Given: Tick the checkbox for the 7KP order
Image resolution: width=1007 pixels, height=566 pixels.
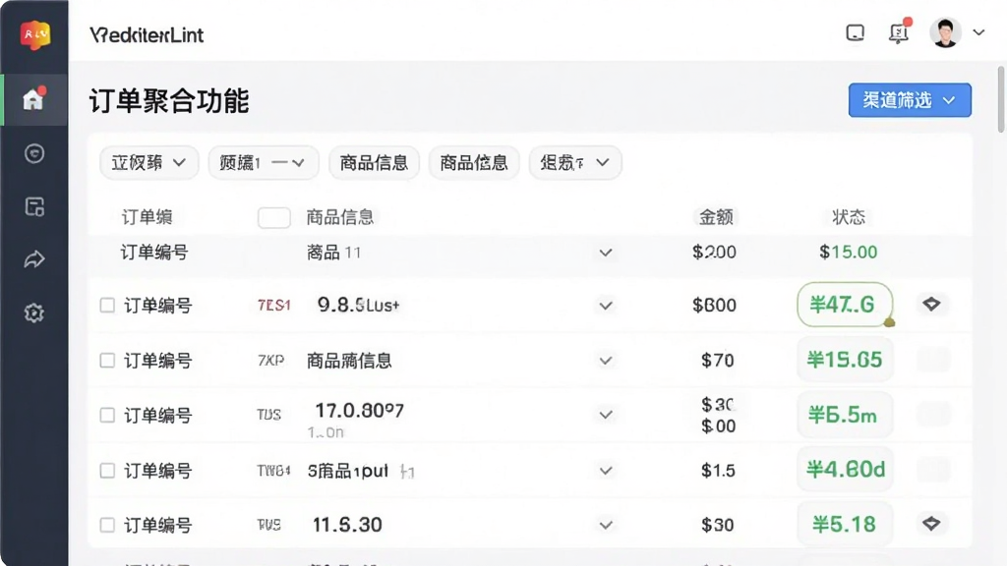Looking at the screenshot, I should pyautogui.click(x=107, y=360).
